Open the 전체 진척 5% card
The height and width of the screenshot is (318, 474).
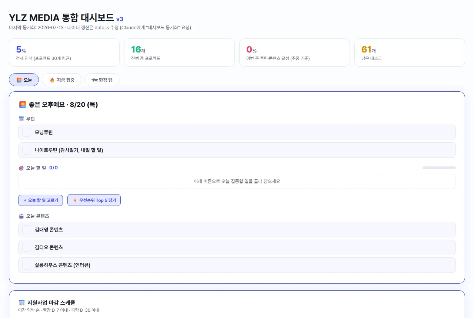pyautogui.click(x=64, y=53)
